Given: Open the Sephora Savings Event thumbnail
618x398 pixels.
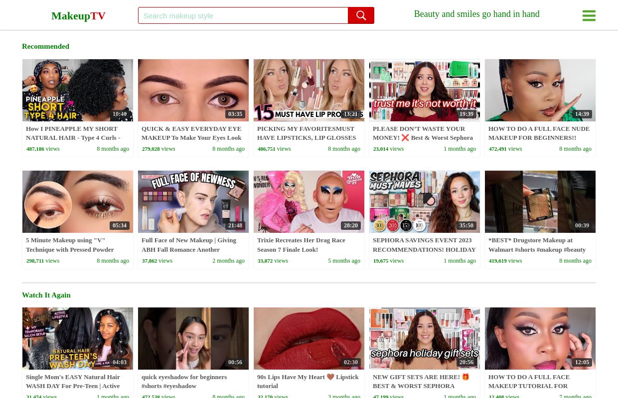Looking at the screenshot, I should (x=425, y=201).
